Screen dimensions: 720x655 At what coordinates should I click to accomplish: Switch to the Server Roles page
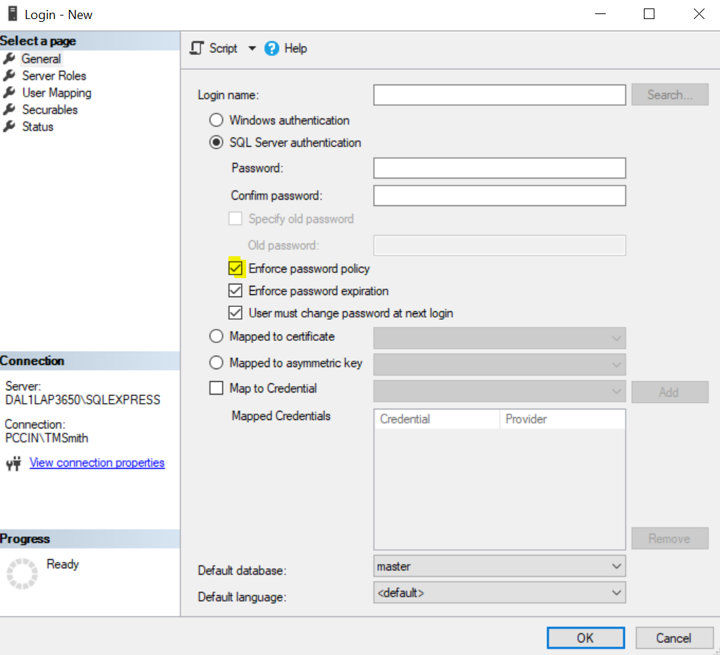54,76
